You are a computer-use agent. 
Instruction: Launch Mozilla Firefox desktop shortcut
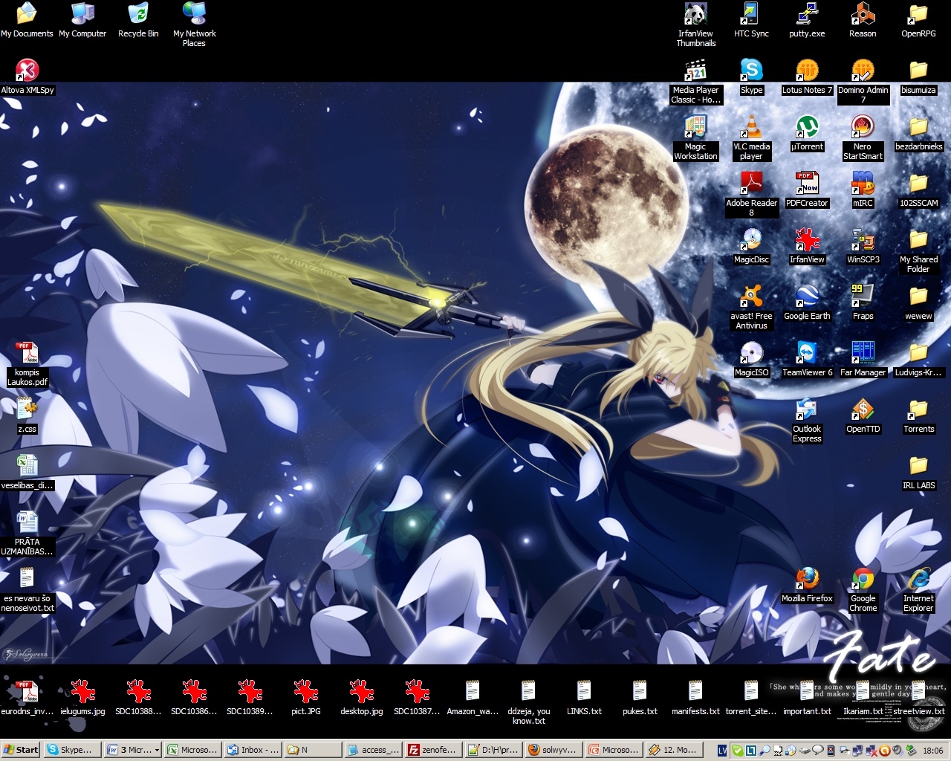click(807, 585)
